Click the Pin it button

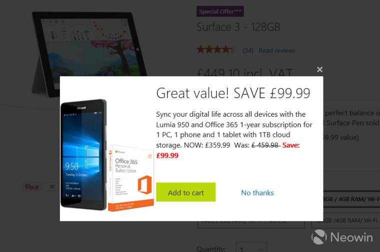(31, 187)
